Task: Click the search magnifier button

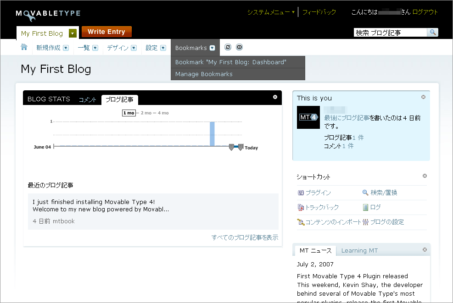Action: [432, 33]
